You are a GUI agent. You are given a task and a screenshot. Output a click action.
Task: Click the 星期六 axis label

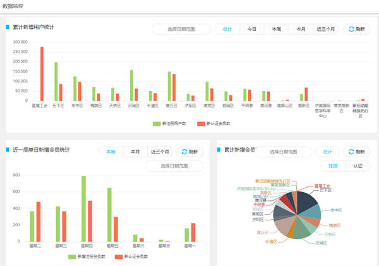tap(138, 246)
